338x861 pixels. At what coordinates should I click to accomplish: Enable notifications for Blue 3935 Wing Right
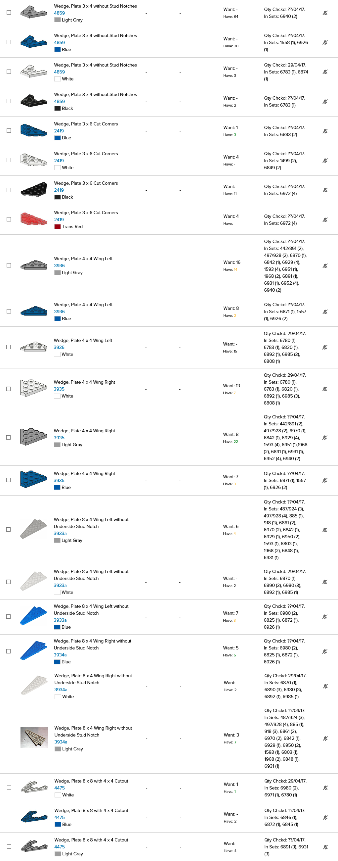pos(324,480)
